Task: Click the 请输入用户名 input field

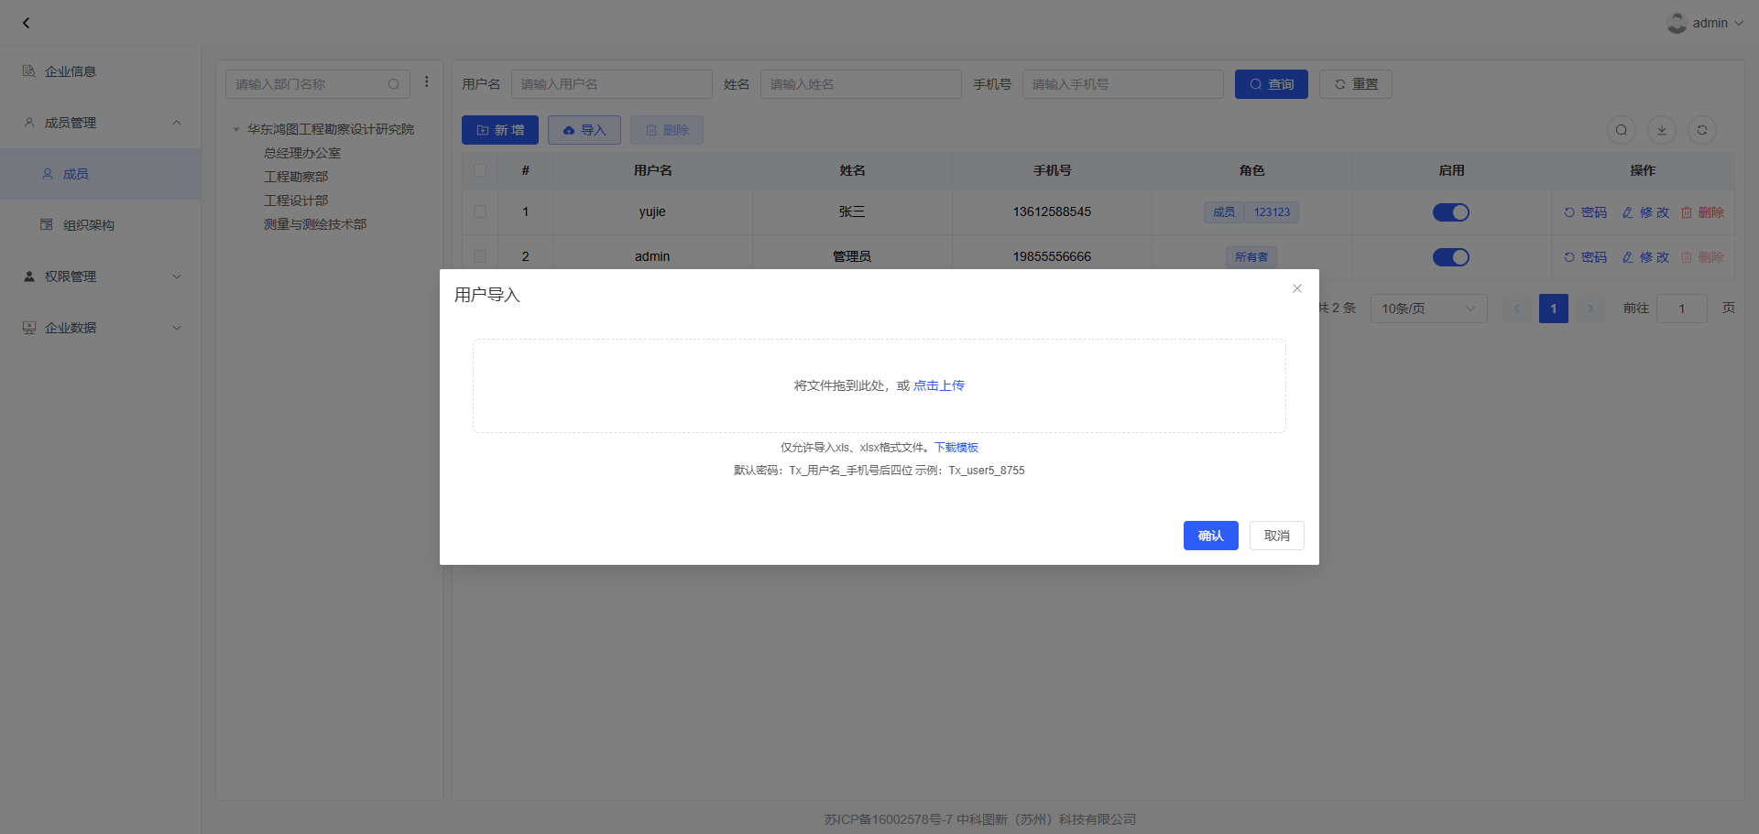Action: [x=611, y=84]
